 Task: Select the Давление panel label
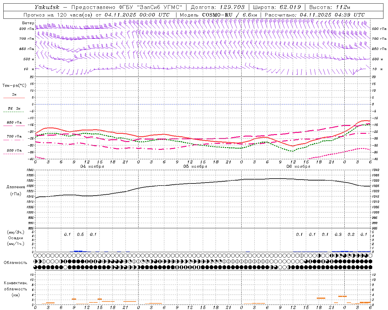click(x=16, y=187)
